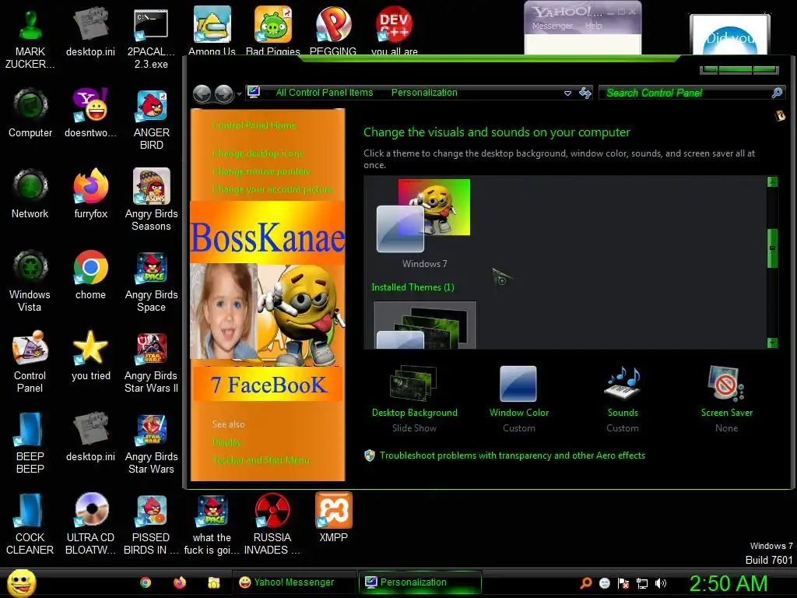Screen dimensions: 797x598
Task: Launch the chome browser shortcut
Action: [x=90, y=275]
